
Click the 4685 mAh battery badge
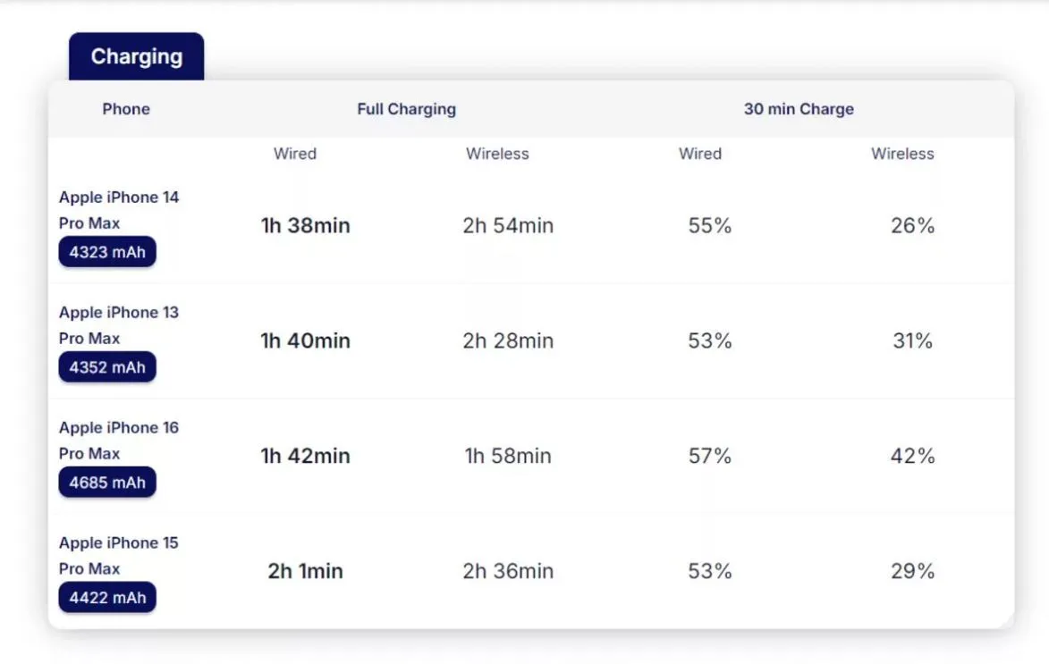tap(107, 483)
